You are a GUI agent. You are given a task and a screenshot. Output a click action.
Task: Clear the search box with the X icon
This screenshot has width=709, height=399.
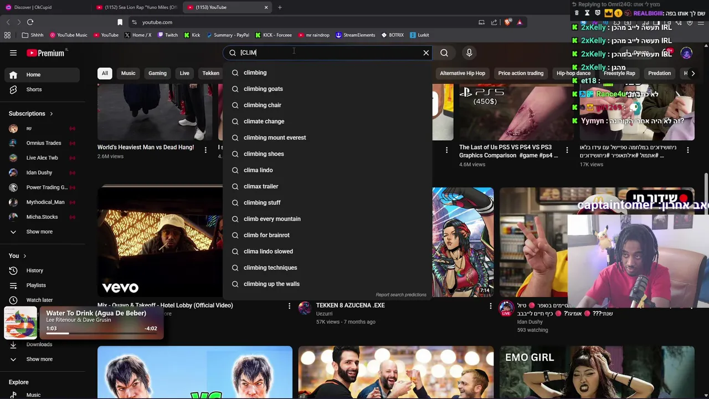(x=426, y=53)
